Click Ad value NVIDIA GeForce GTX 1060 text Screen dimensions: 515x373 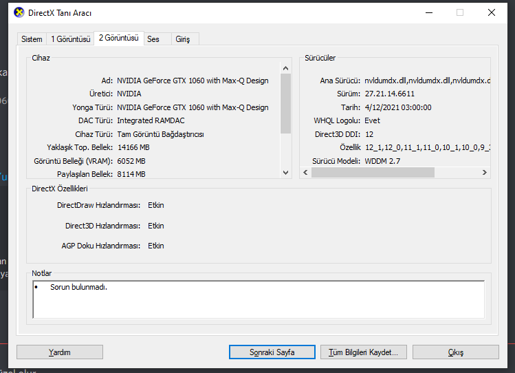coord(193,81)
